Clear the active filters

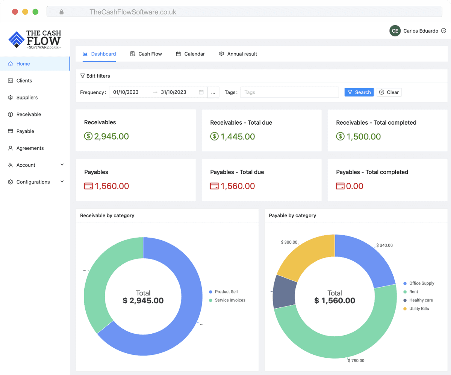(x=389, y=92)
